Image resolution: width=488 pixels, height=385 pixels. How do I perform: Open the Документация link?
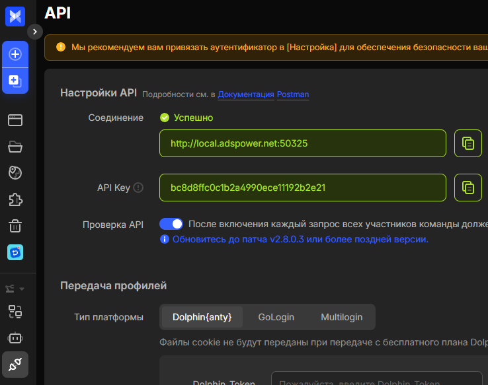[245, 94]
